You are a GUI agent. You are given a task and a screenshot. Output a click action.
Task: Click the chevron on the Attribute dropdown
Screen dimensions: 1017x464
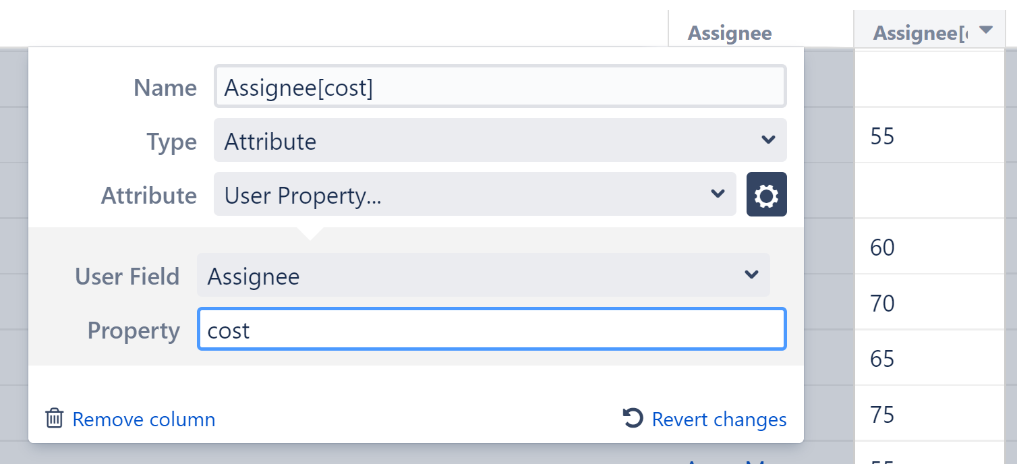717,194
